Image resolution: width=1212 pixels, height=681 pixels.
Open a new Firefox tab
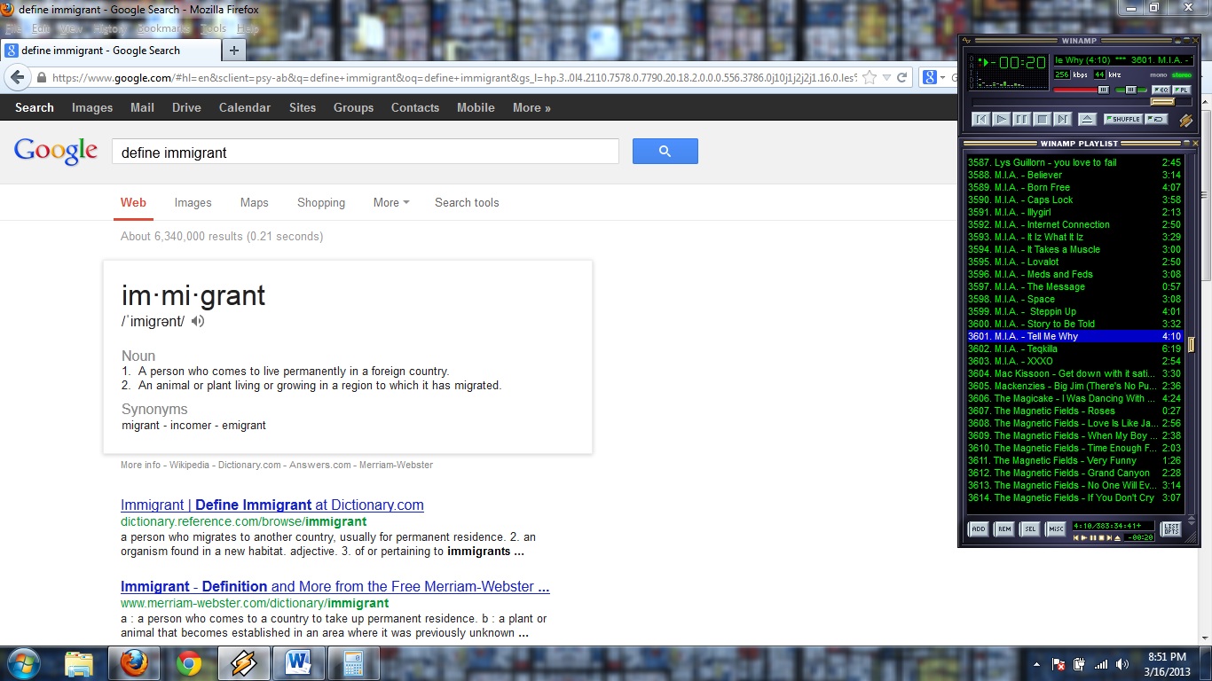pos(234,51)
